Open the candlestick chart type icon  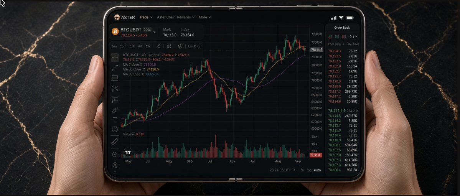pos(169,46)
